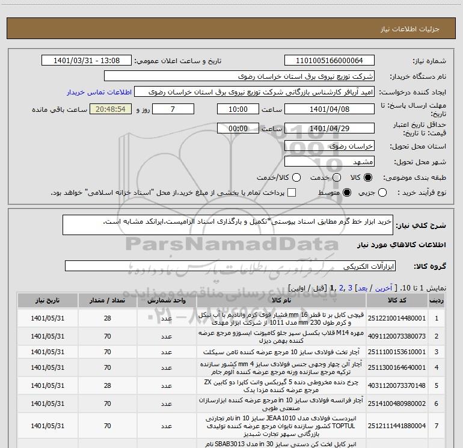
Task: Select the متوسط purchase type radio
Action: [347, 192]
